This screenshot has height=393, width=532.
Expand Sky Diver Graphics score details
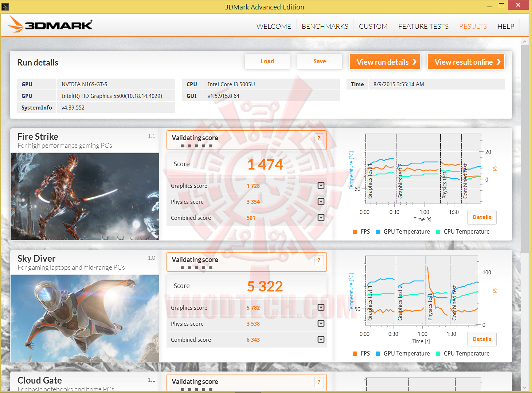pos(321,307)
